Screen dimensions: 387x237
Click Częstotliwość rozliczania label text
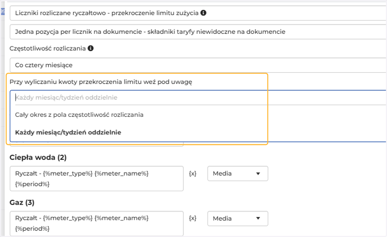(48, 48)
